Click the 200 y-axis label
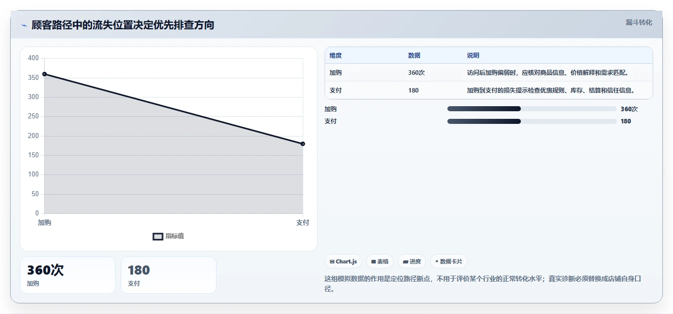 click(x=33, y=136)
